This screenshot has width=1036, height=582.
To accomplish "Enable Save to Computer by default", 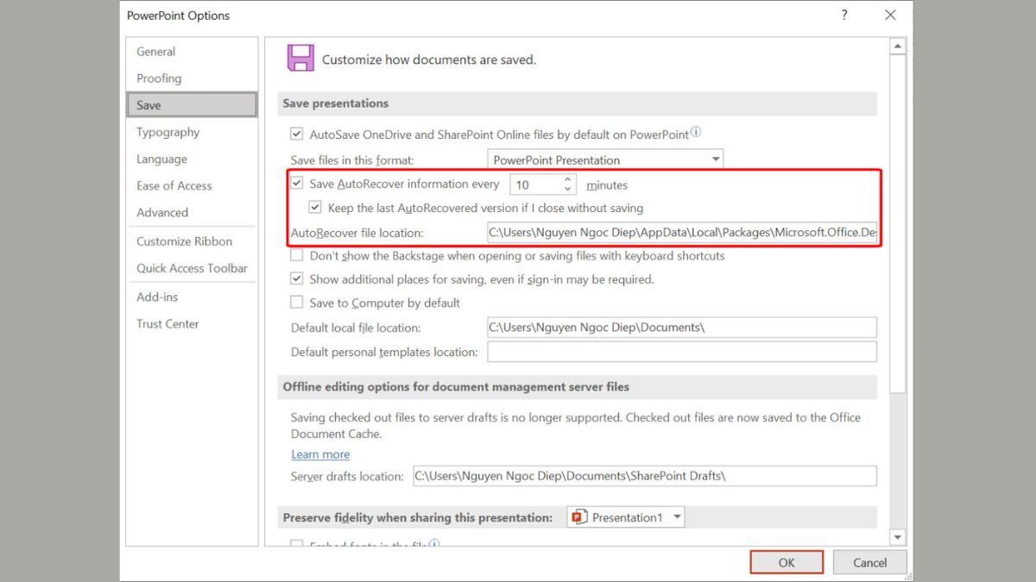I will [297, 303].
